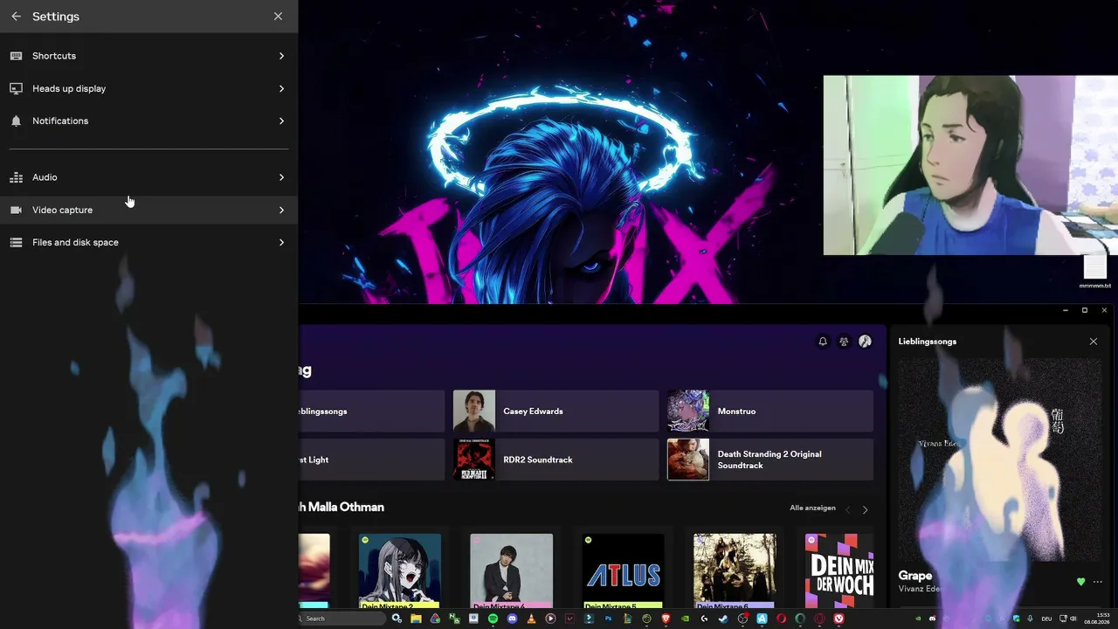The height and width of the screenshot is (629, 1118).
Task: Open Video capture settings
Action: (x=148, y=210)
